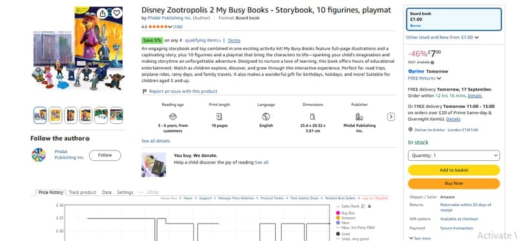Open Keepa Settings tab

pyautogui.click(x=125, y=192)
